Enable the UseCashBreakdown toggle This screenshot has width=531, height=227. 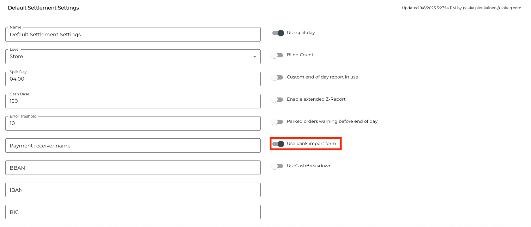[x=277, y=166]
